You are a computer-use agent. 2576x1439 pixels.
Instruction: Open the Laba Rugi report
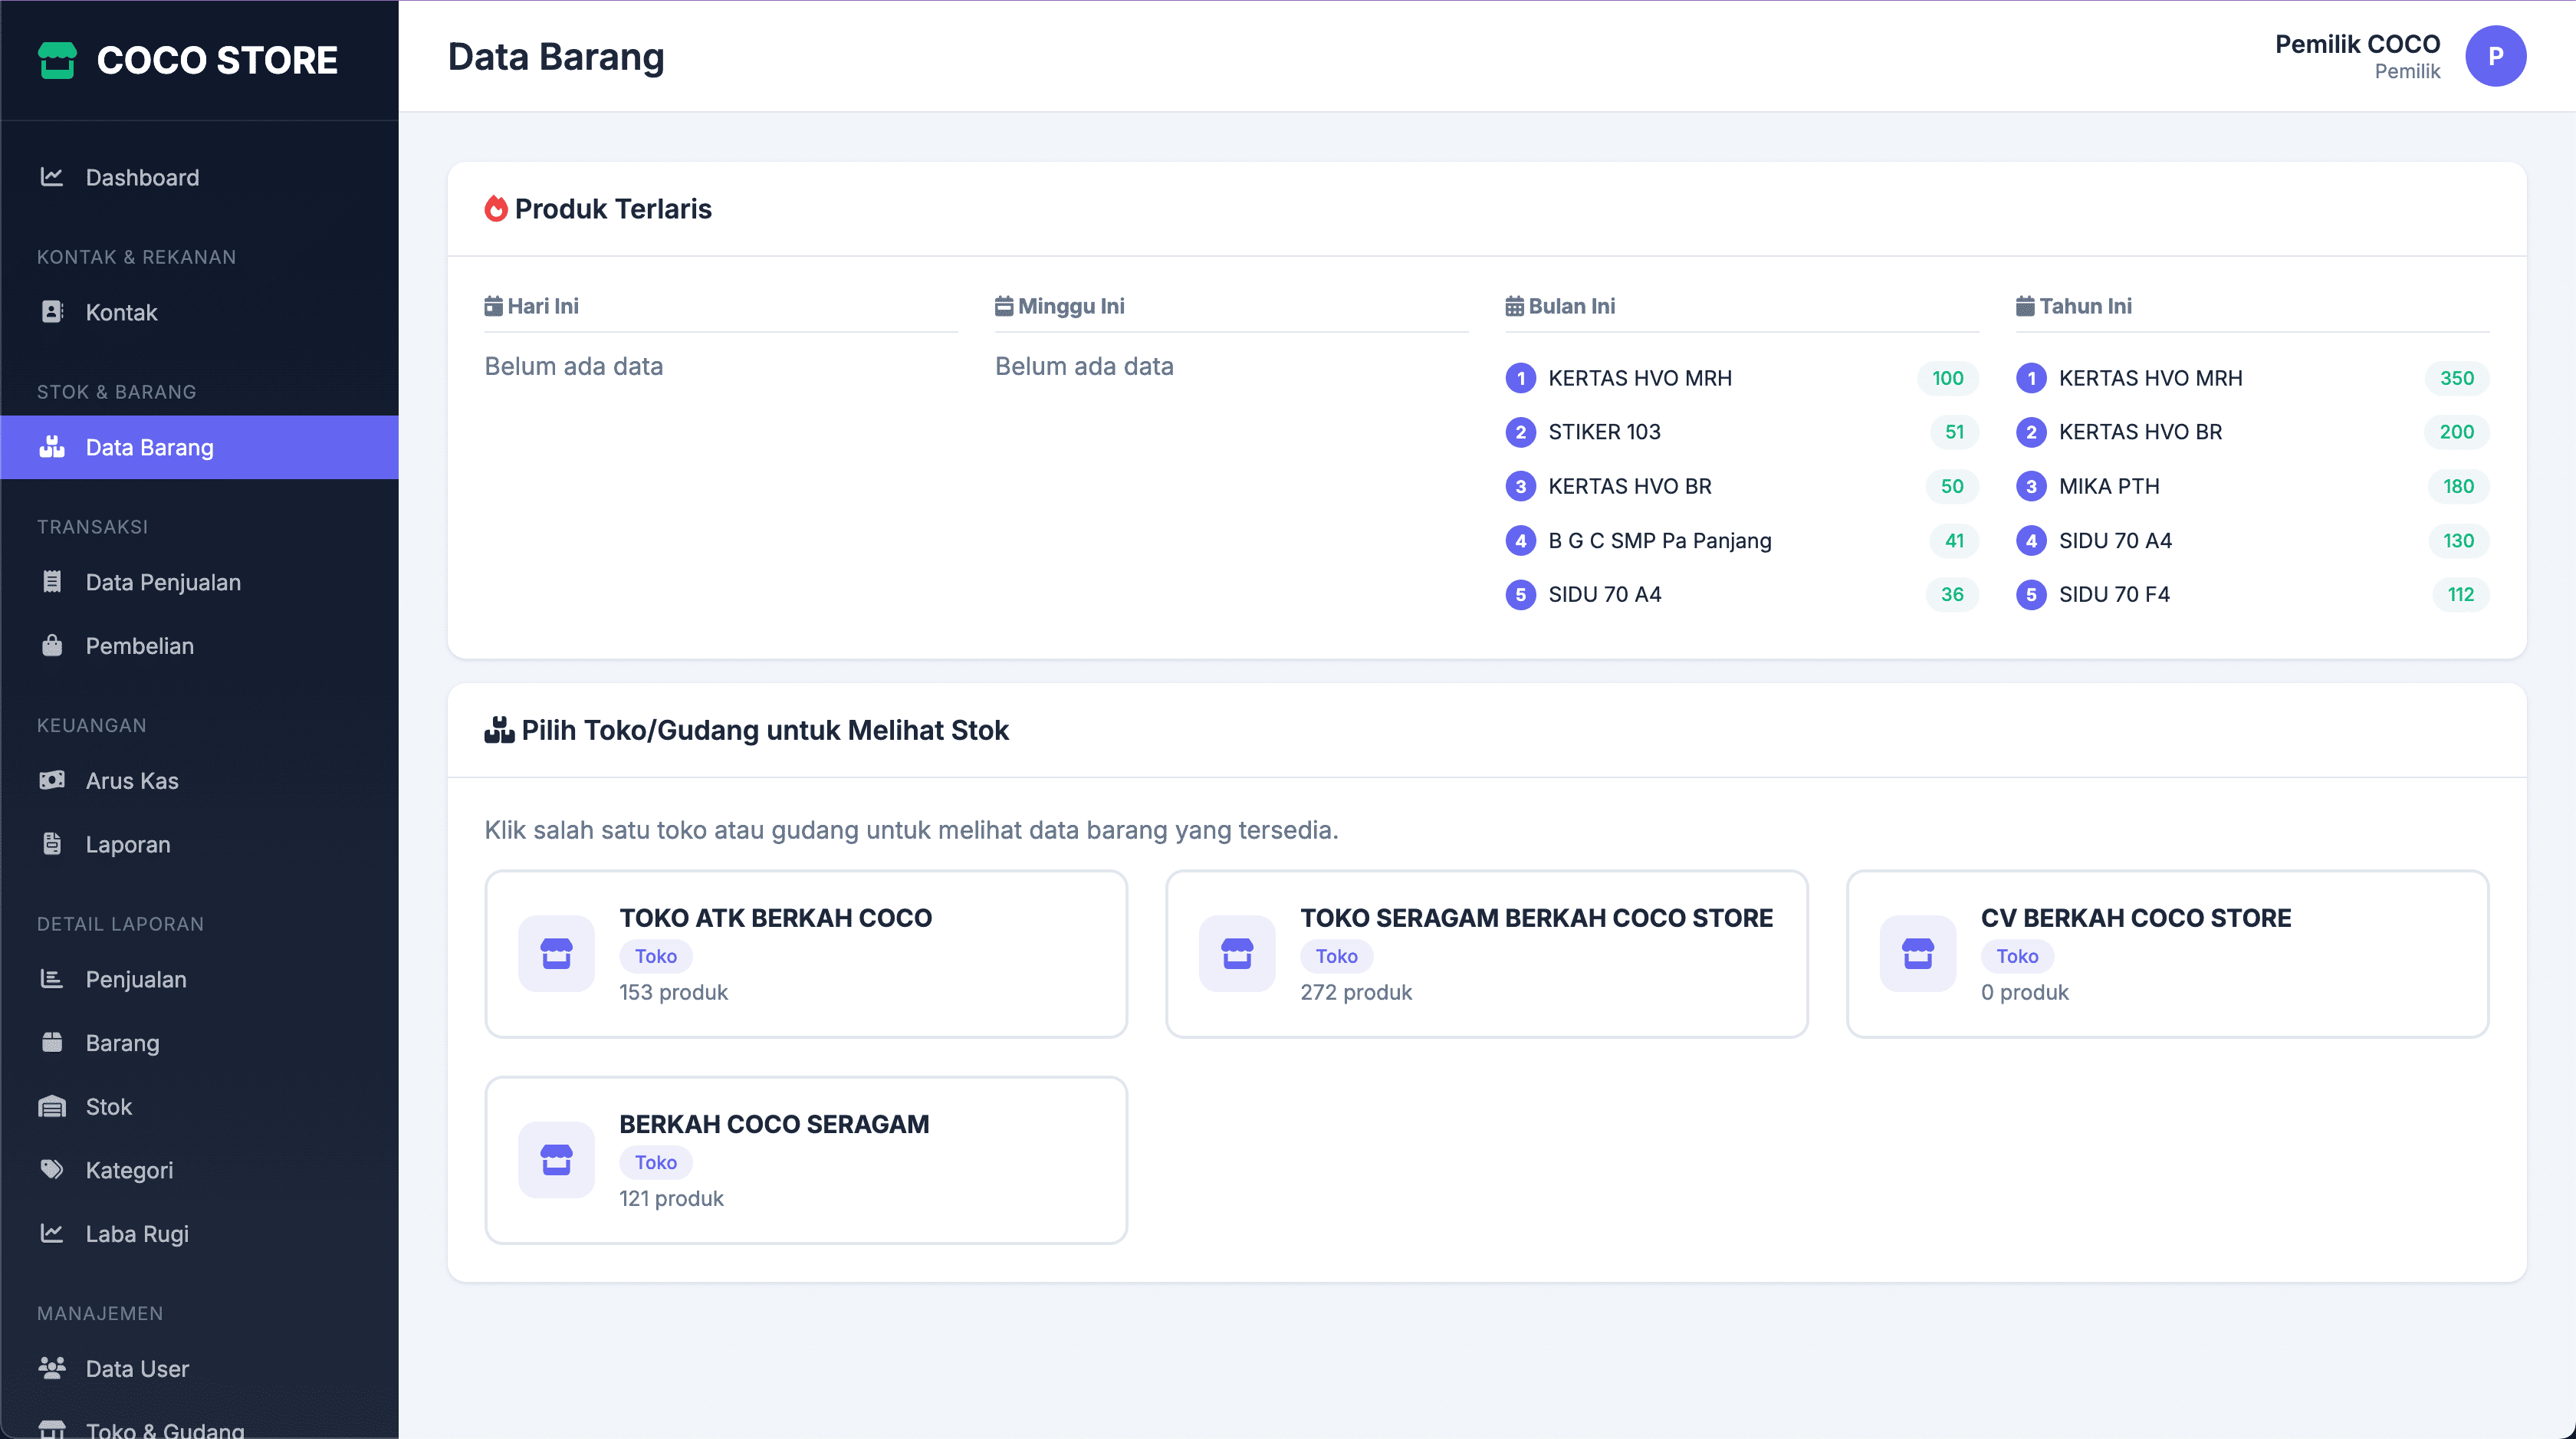point(199,1234)
